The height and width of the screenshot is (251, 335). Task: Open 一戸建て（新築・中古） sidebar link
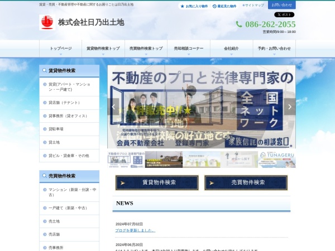coord(69,208)
